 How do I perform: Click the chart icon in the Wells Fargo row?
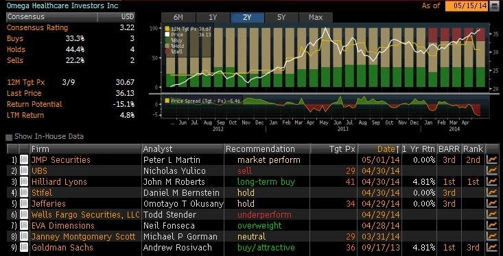[492, 214]
